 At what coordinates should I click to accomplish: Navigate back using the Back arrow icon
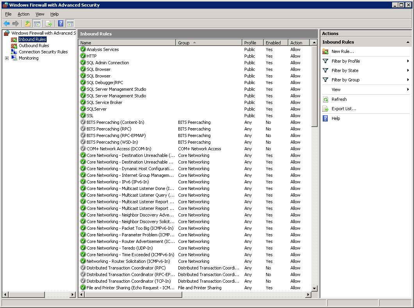pos(7,23)
